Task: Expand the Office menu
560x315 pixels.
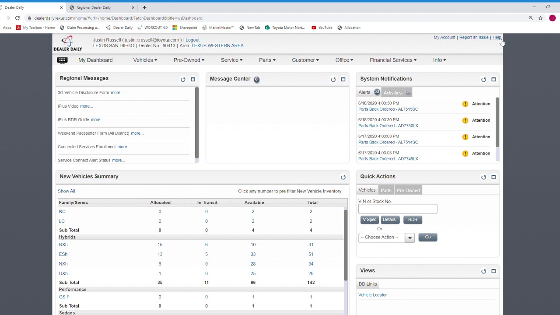Action: [x=344, y=60]
